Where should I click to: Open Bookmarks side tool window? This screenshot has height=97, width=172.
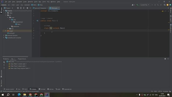tap(1, 74)
